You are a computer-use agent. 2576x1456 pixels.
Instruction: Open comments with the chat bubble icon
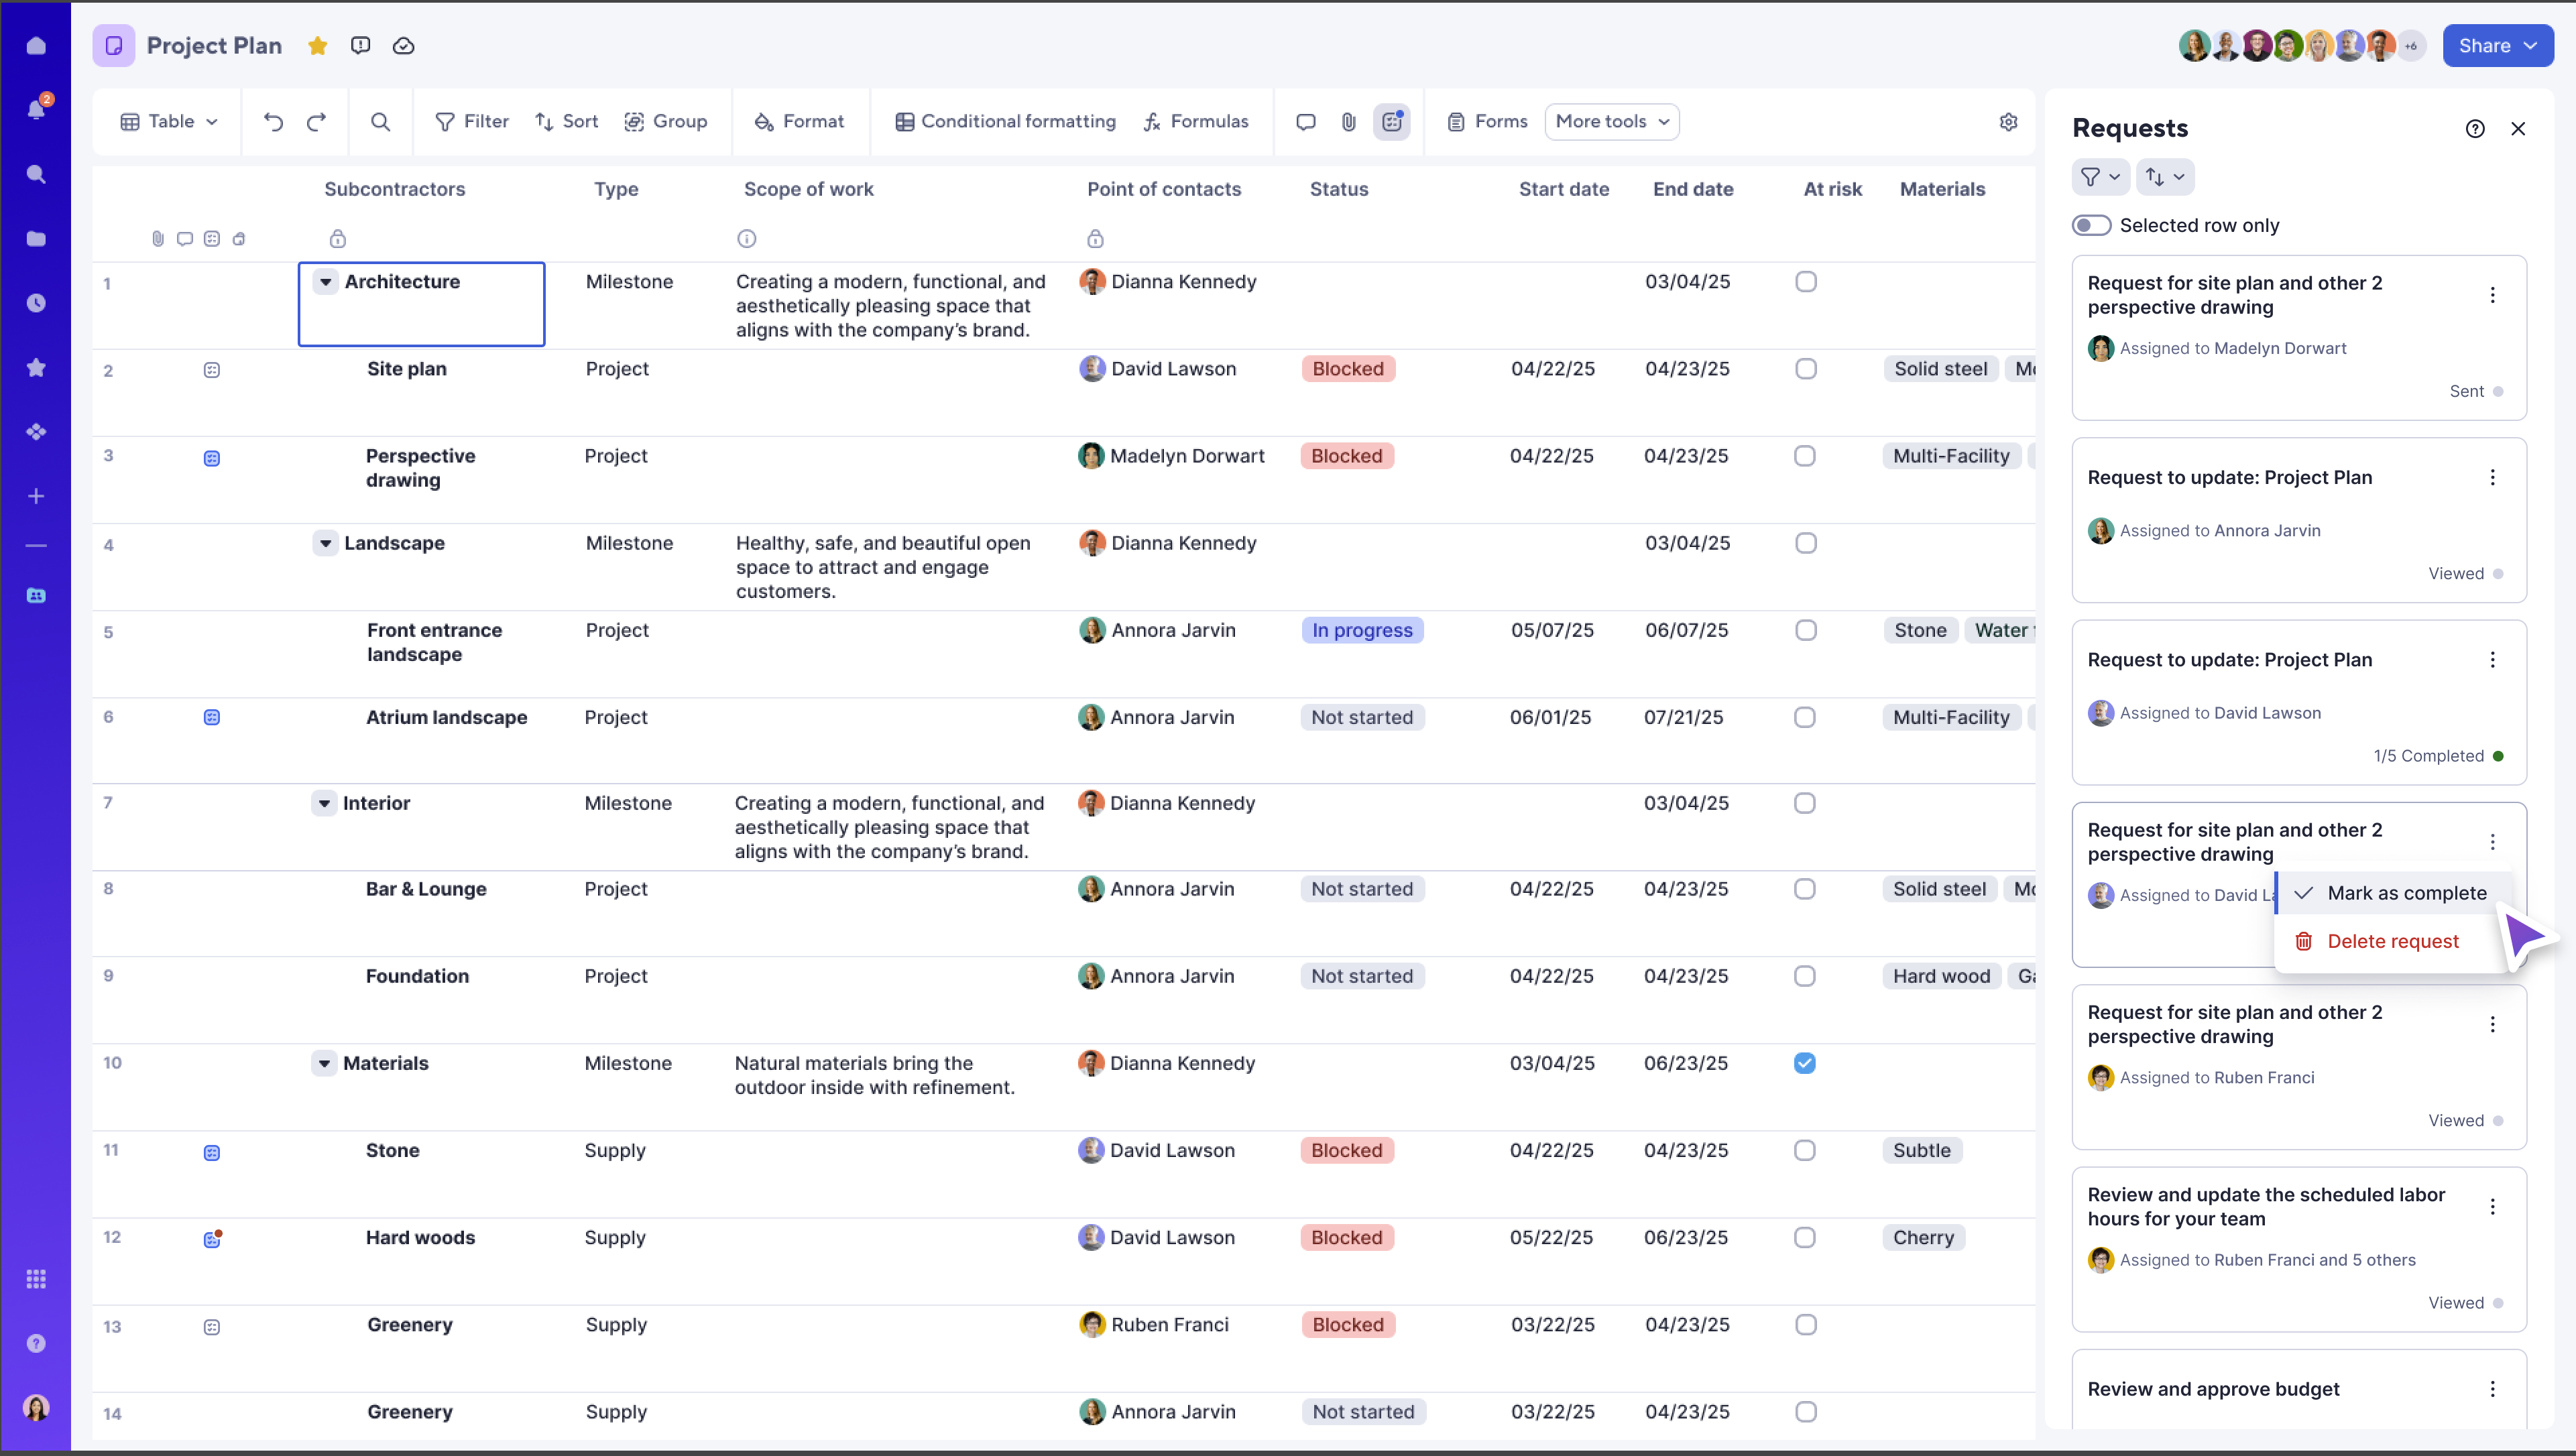[1305, 121]
